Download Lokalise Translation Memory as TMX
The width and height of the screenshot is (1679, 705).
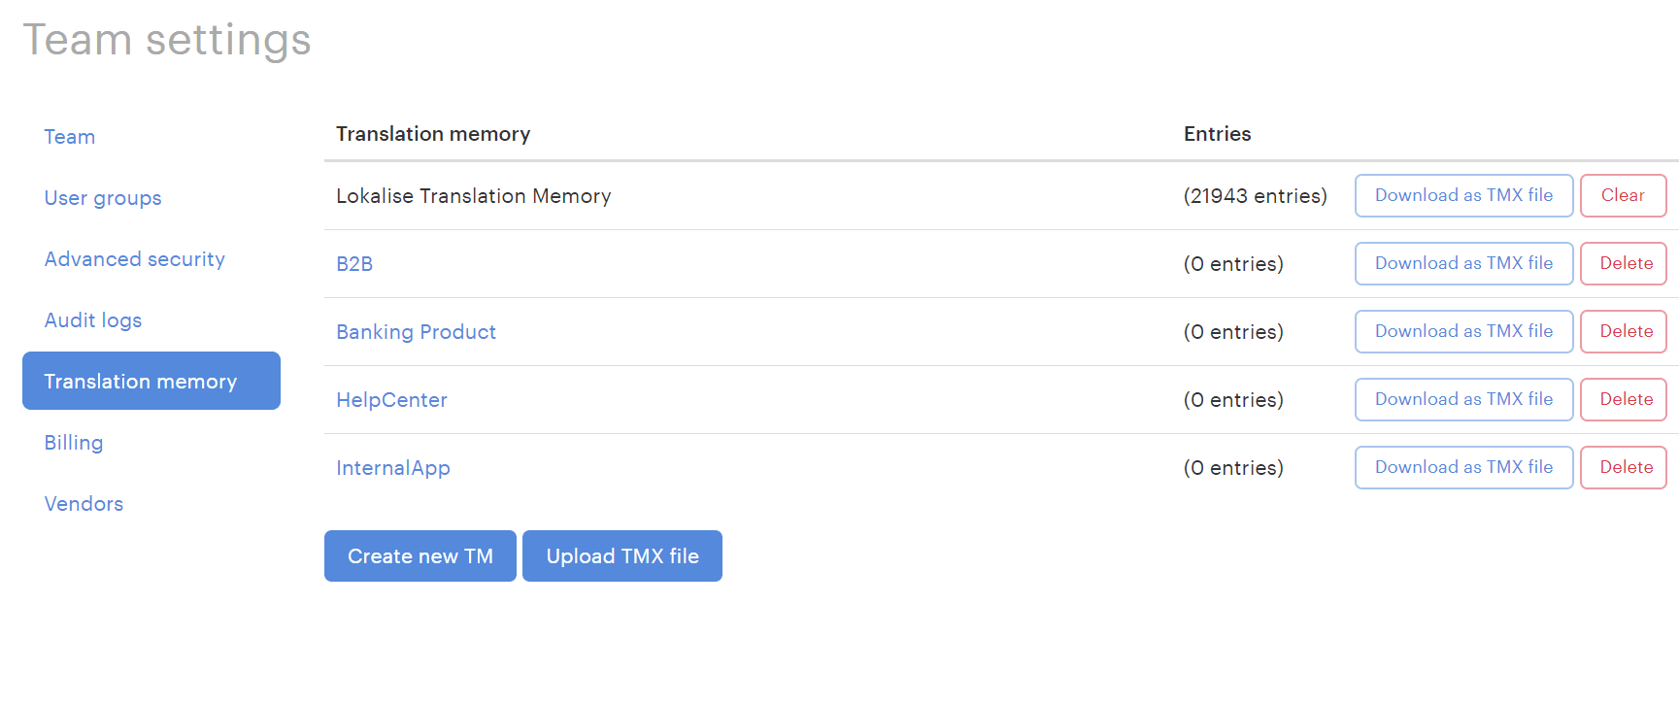click(x=1463, y=195)
